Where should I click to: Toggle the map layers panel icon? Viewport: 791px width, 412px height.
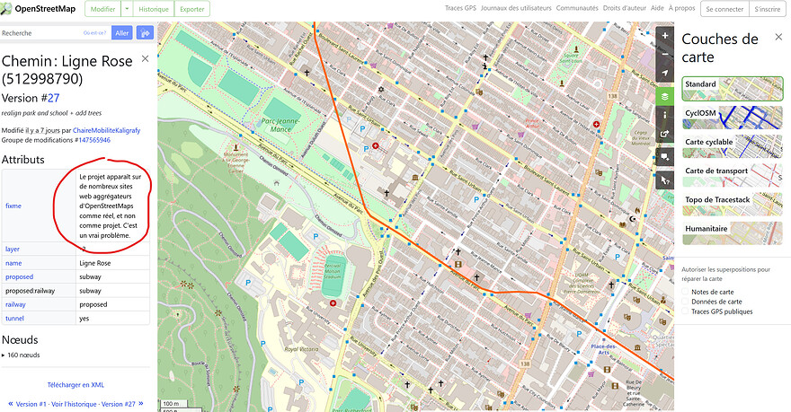coord(665,96)
